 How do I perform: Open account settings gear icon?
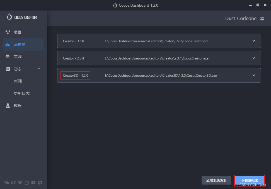[x=262, y=19]
